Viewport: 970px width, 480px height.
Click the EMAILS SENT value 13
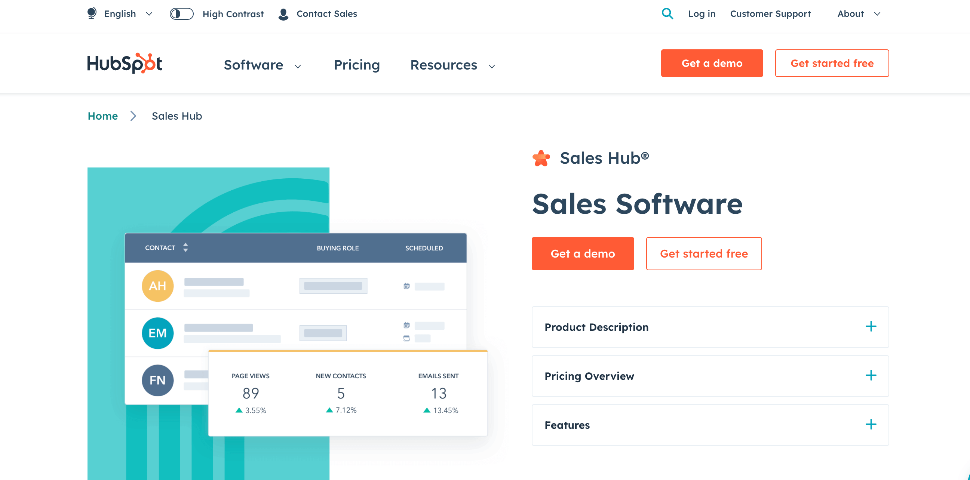pos(439,393)
